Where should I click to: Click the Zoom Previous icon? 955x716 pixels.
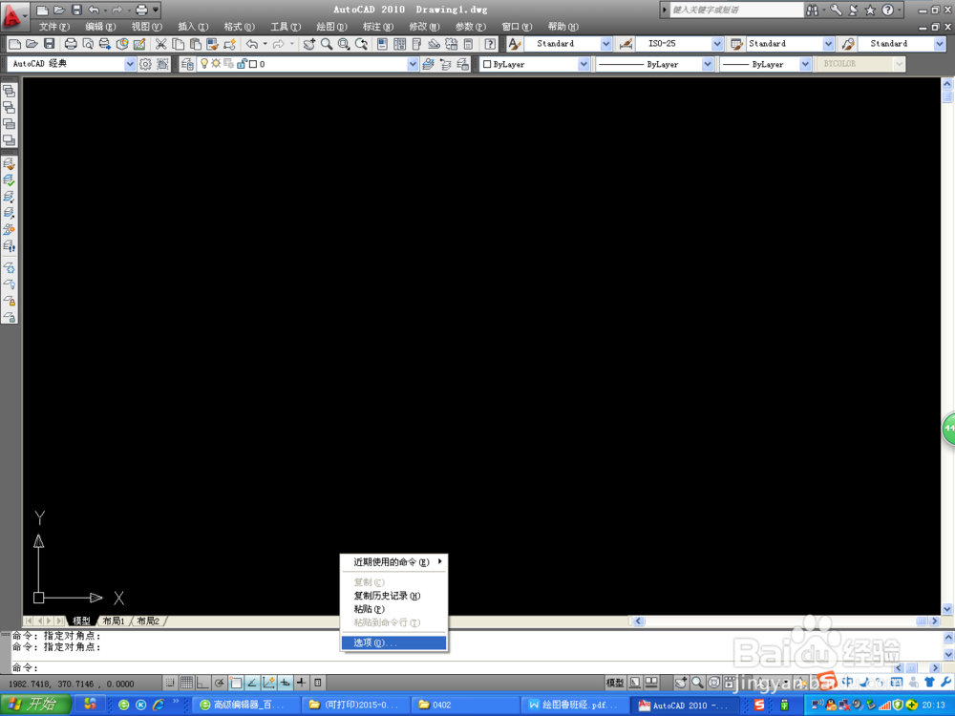(361, 44)
